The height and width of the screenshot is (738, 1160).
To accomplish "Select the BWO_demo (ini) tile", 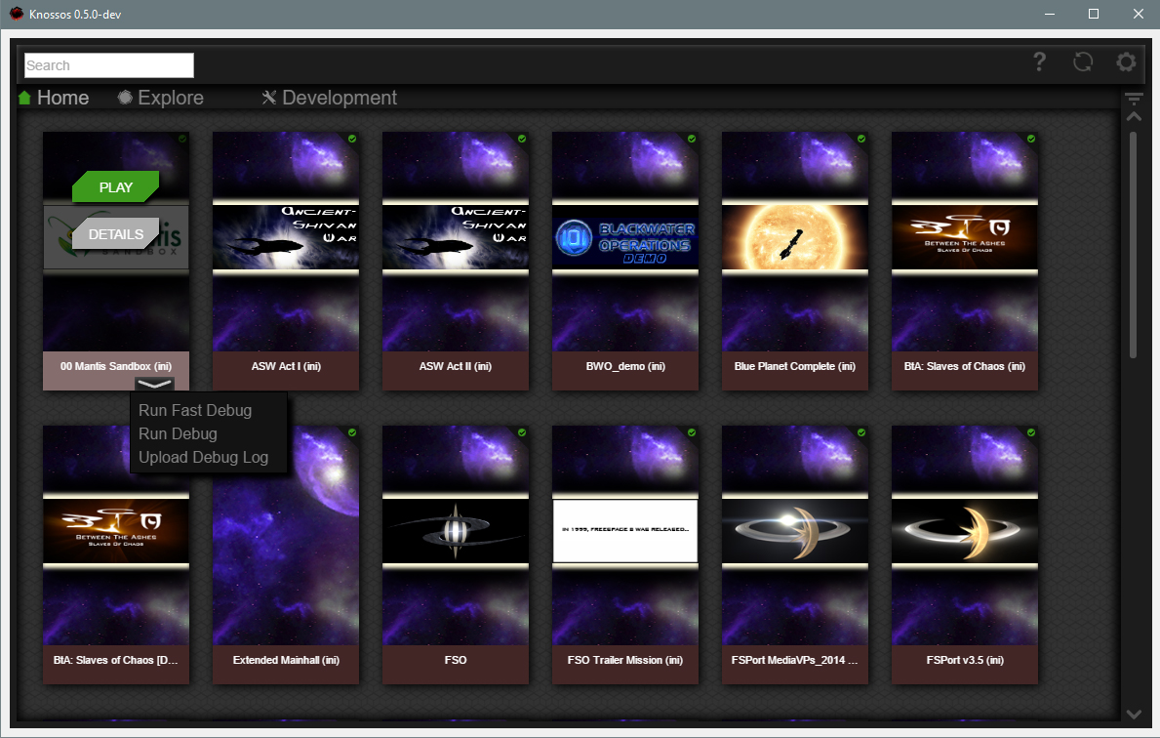I will 625,261.
